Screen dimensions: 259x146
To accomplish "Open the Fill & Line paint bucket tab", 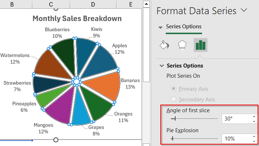I will point(164,45).
